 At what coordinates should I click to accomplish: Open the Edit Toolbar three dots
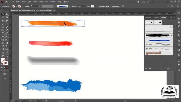[5, 78]
